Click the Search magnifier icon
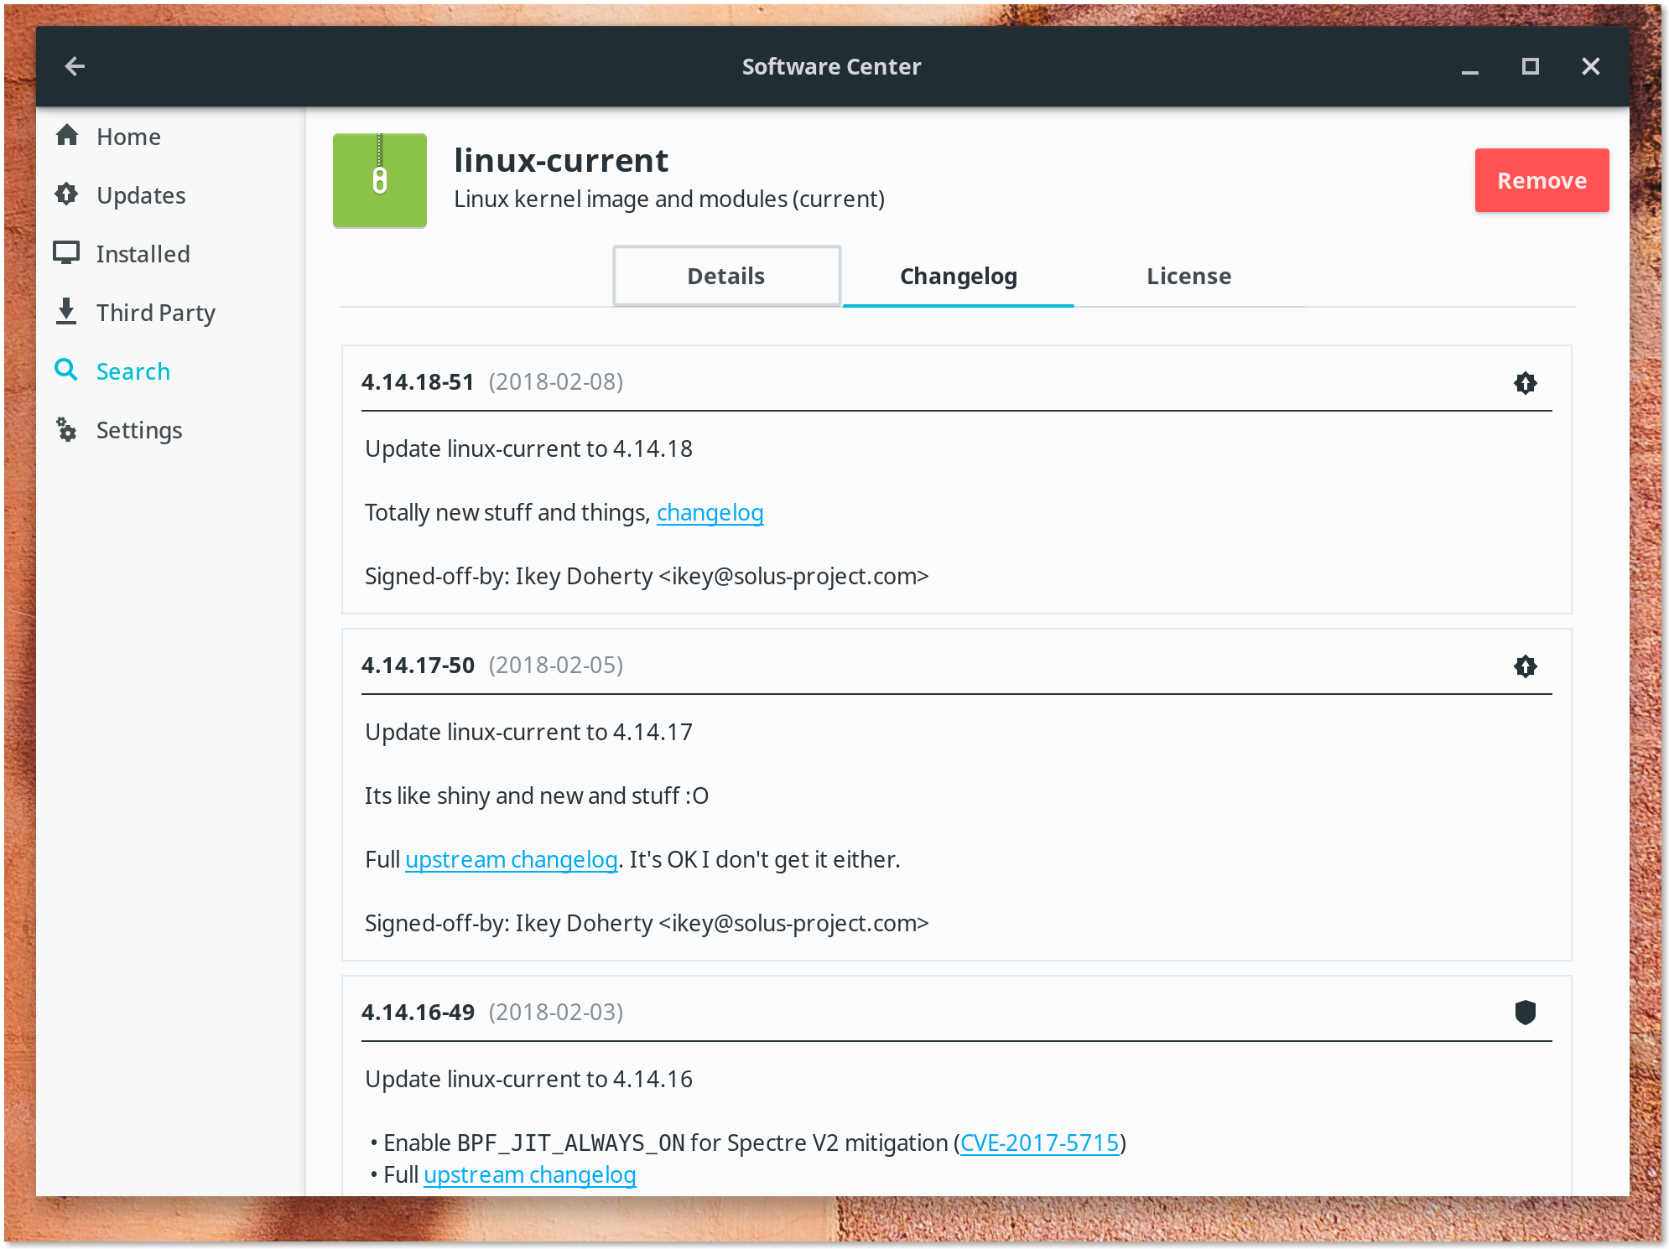Viewport: 1669px width, 1249px height. click(x=66, y=371)
